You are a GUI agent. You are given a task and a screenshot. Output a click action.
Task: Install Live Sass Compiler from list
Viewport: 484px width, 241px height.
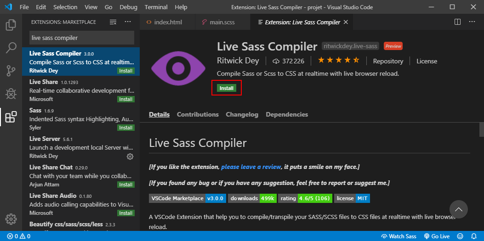click(x=125, y=71)
